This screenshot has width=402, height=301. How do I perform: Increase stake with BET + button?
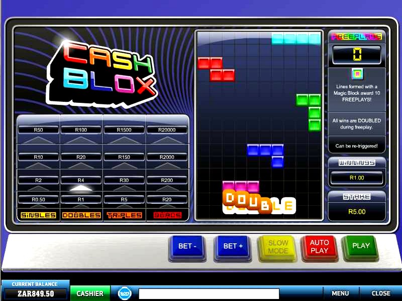coord(233,246)
